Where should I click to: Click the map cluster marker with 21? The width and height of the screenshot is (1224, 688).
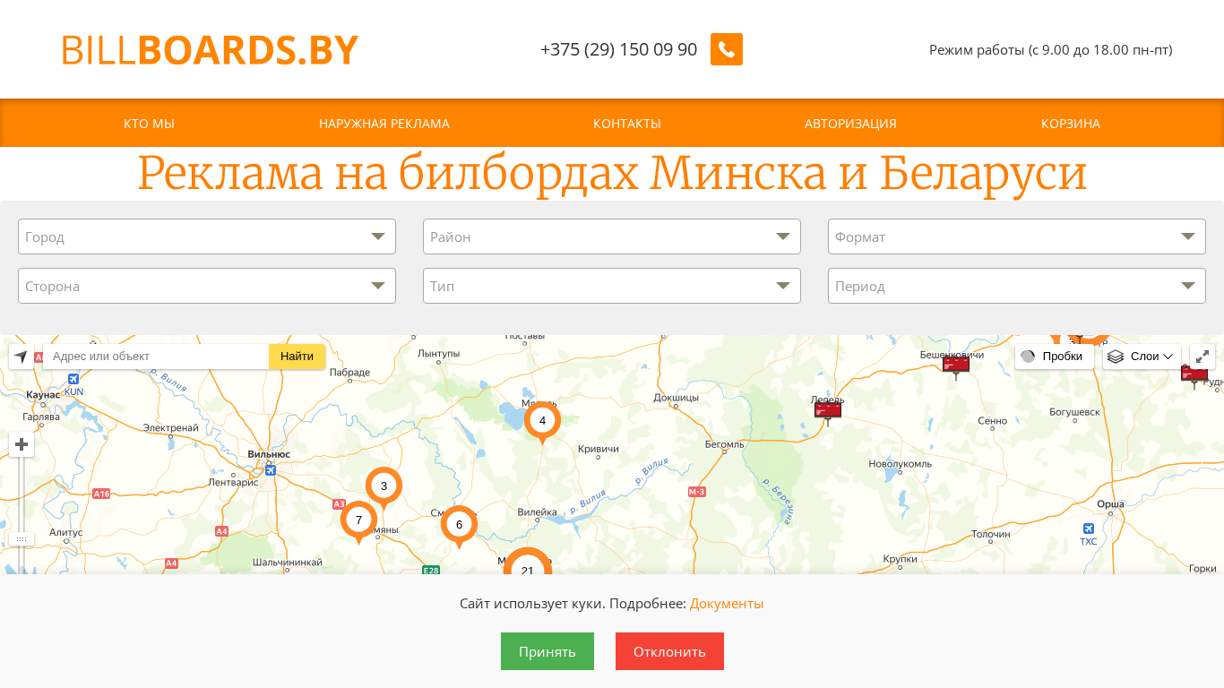[x=527, y=564]
